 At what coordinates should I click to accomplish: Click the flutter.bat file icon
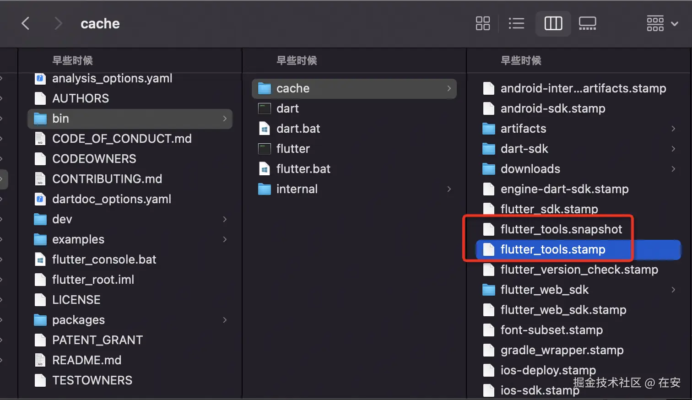(265, 169)
